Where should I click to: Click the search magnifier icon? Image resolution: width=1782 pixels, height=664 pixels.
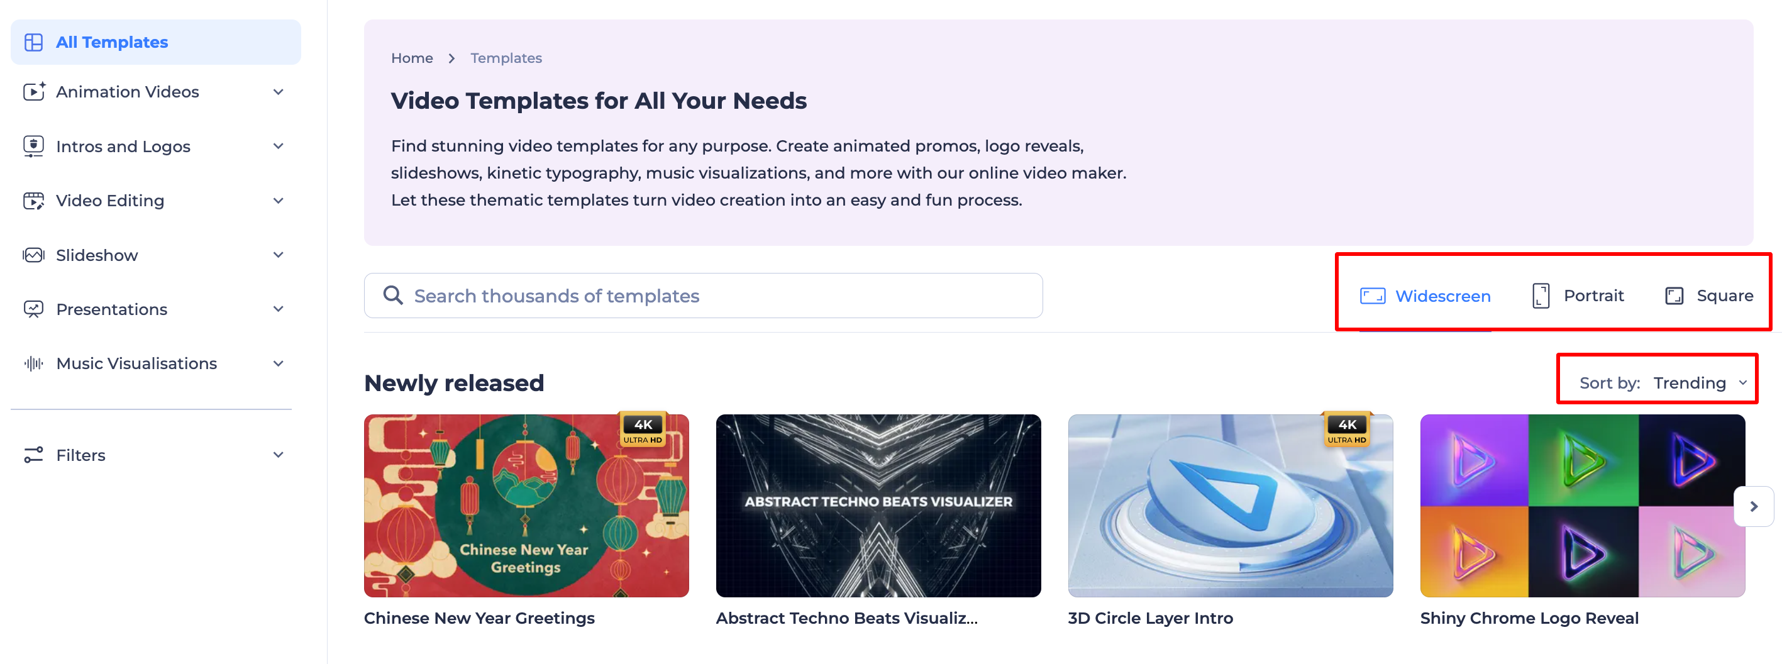[x=393, y=296]
